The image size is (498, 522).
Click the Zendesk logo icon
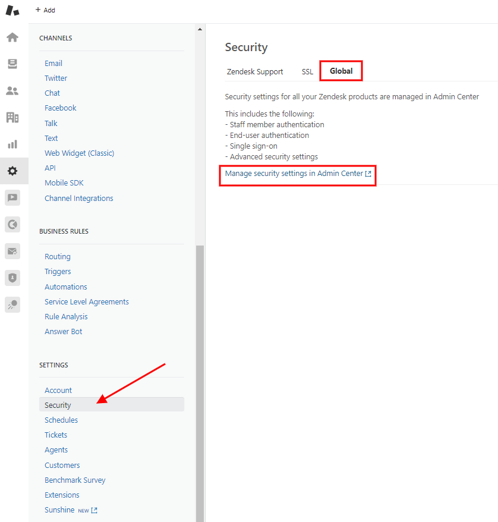click(x=12, y=10)
